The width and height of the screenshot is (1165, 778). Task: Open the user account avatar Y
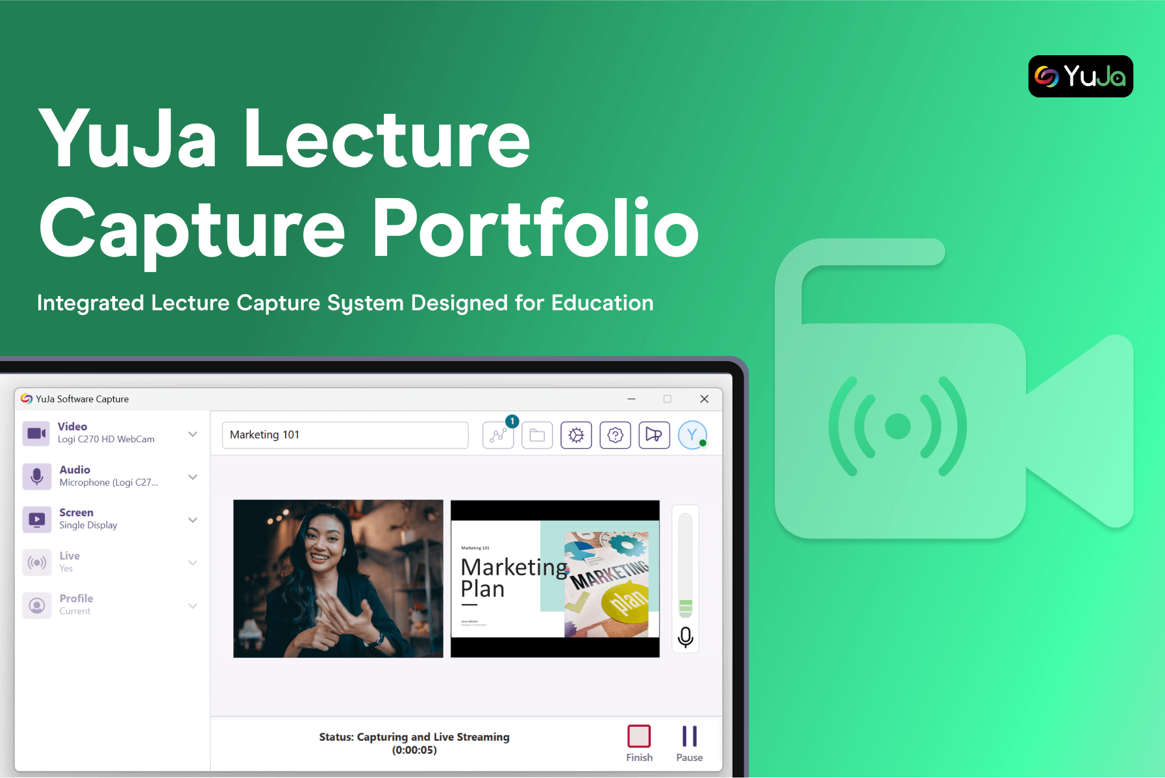[692, 435]
